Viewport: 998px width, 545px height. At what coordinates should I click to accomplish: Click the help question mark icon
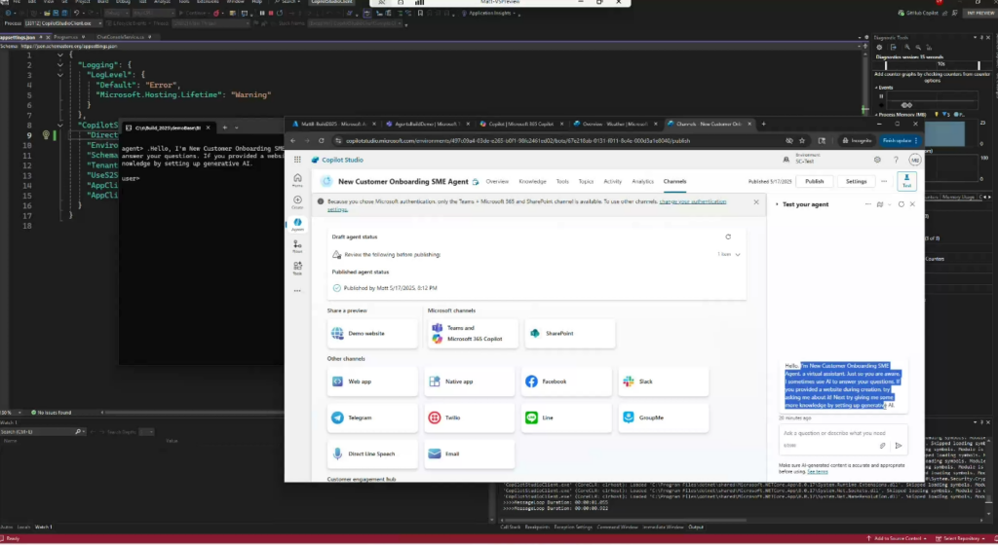(896, 160)
